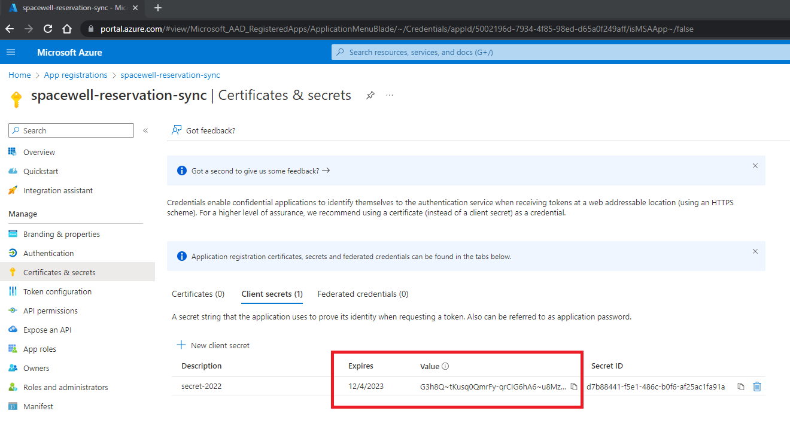Open the more options ellipsis menu
Image resolution: width=790 pixels, height=423 pixels.
pos(390,95)
